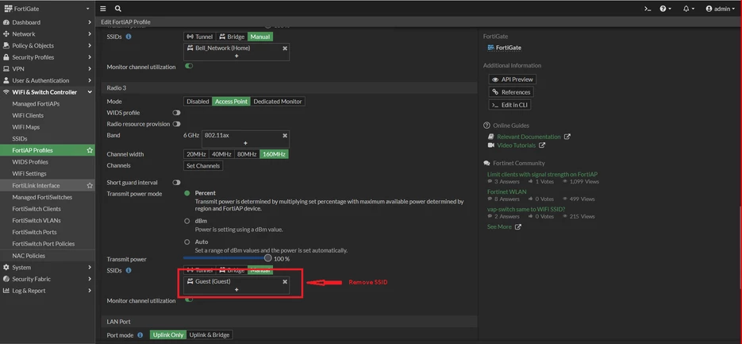The height and width of the screenshot is (344, 742).
Task: Remove Guest (Guest) SSID with X
Action: (x=285, y=281)
